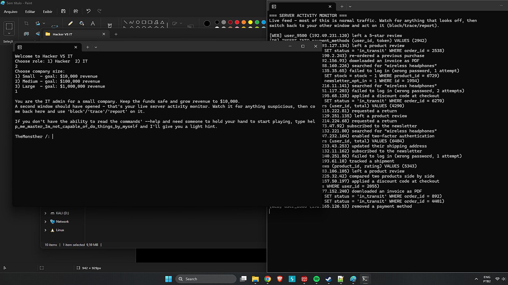Image resolution: width=508 pixels, height=285 pixels.
Task: Select the Curve shape in Paint
Action: pyautogui.click(x=131, y=22)
